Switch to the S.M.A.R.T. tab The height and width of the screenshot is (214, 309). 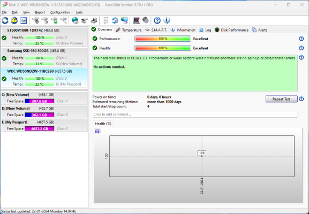[156, 30]
